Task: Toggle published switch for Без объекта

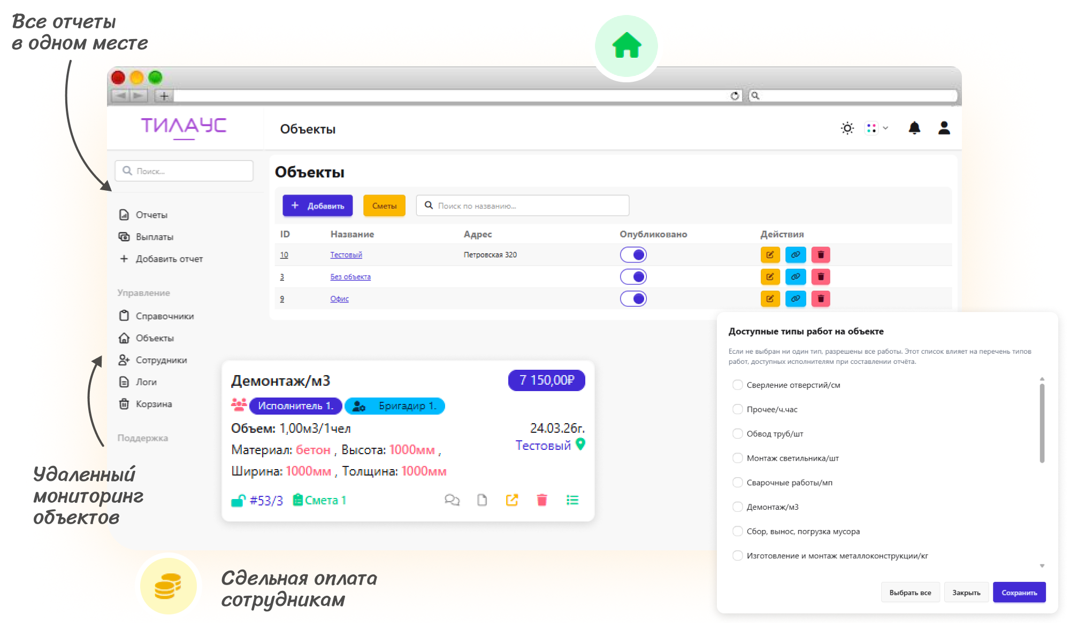Action: click(x=633, y=277)
